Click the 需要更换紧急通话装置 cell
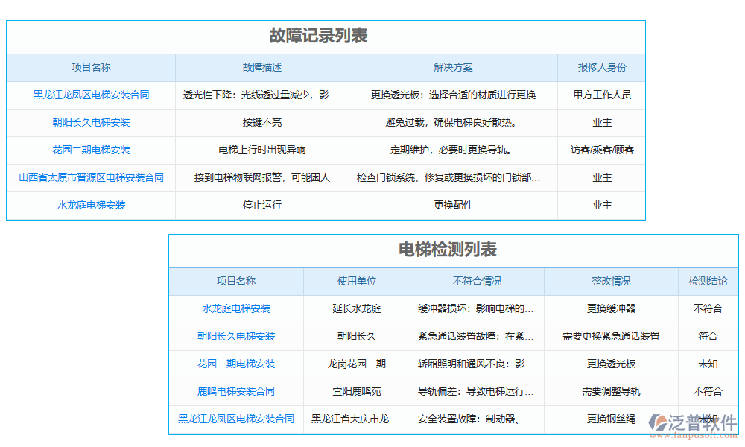 611,336
